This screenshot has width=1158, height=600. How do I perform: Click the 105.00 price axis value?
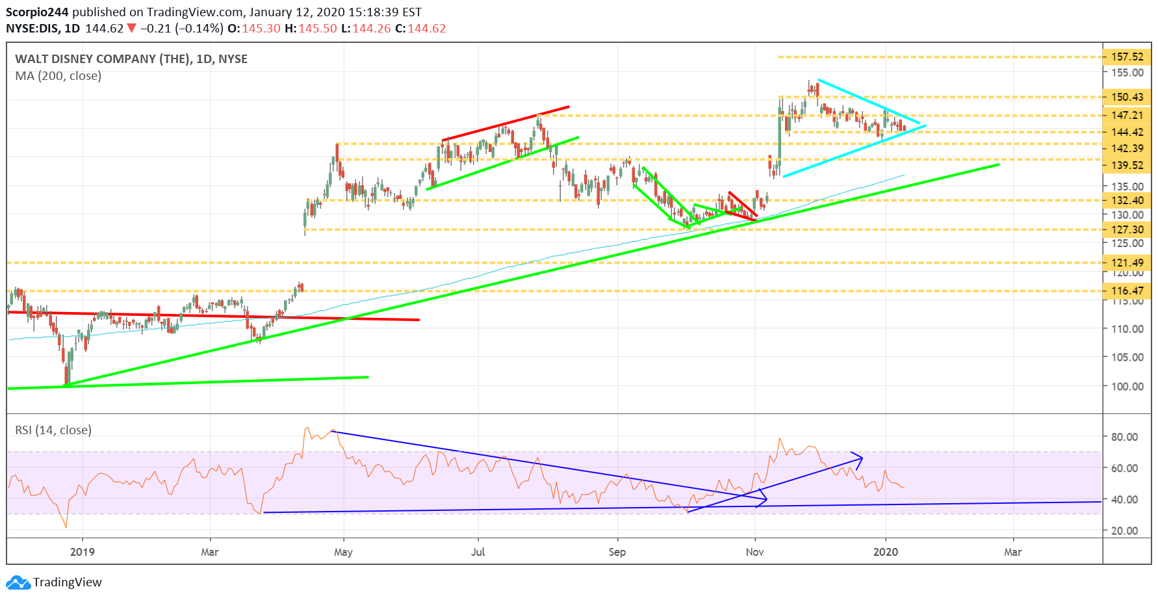click(1127, 358)
